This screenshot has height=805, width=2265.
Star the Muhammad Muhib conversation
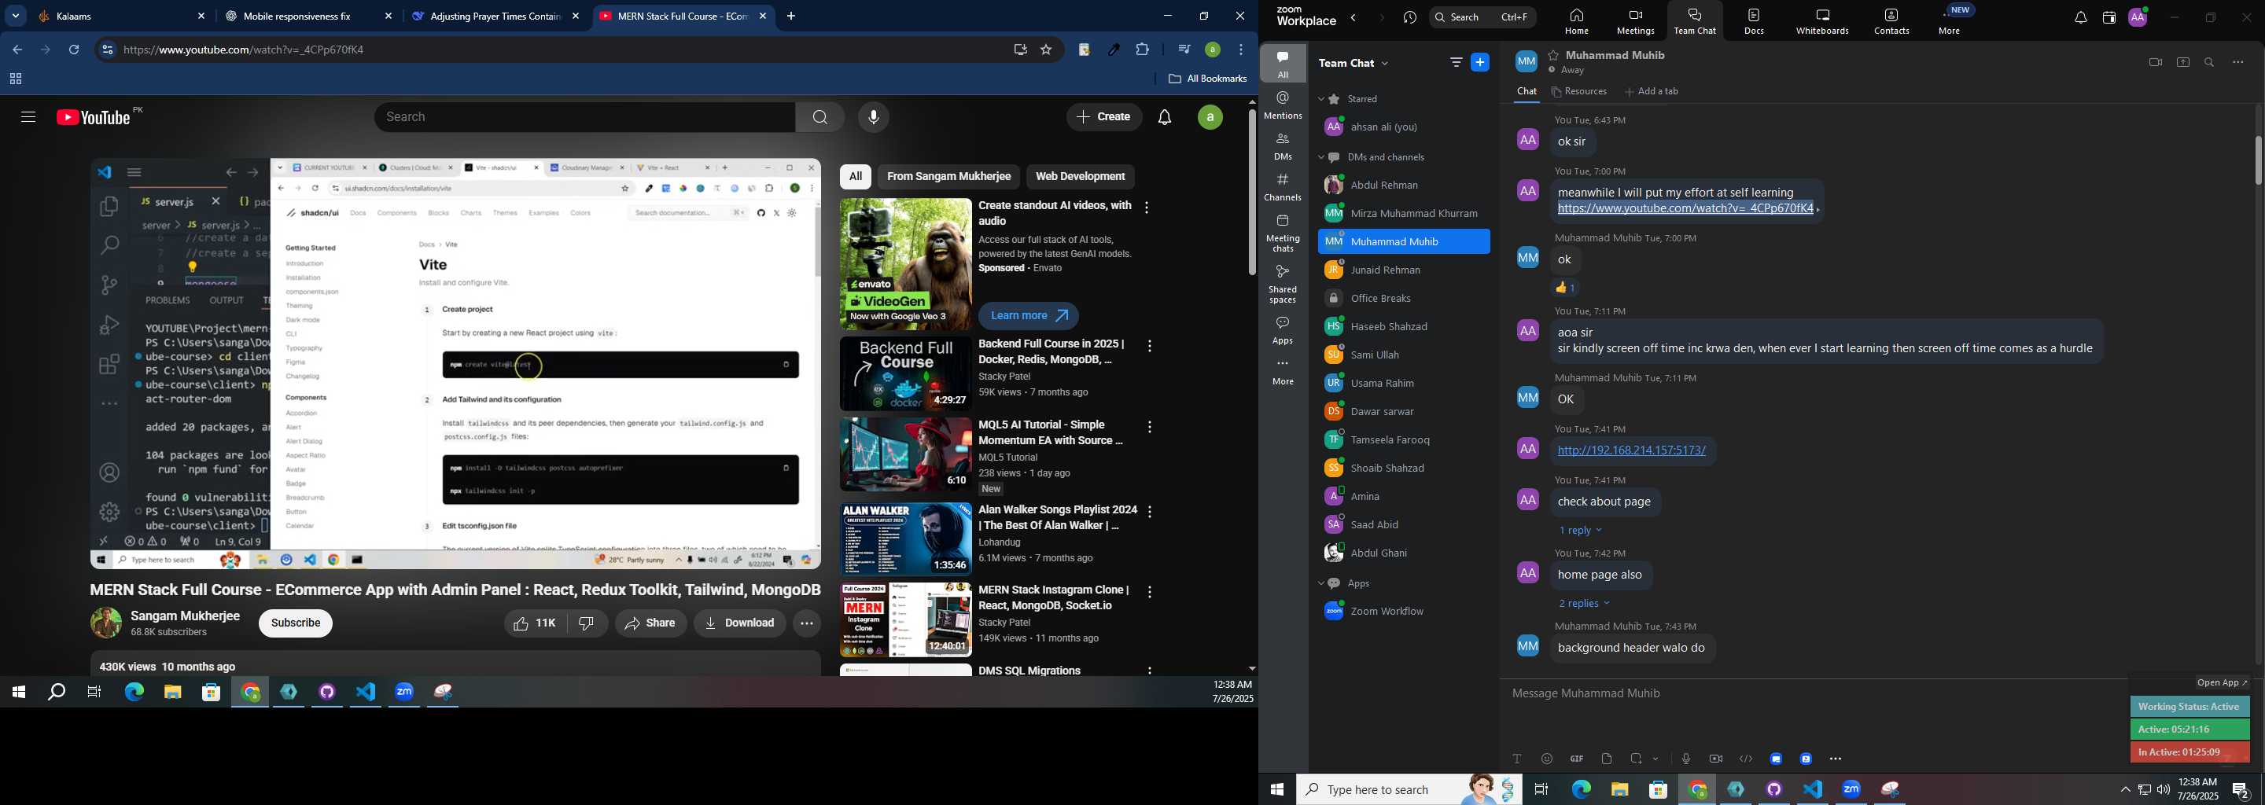coord(1554,54)
